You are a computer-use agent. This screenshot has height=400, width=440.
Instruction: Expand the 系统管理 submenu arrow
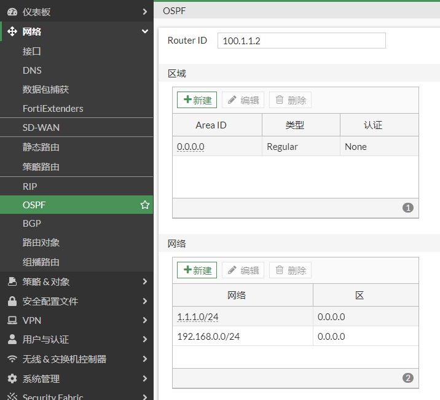(x=145, y=379)
